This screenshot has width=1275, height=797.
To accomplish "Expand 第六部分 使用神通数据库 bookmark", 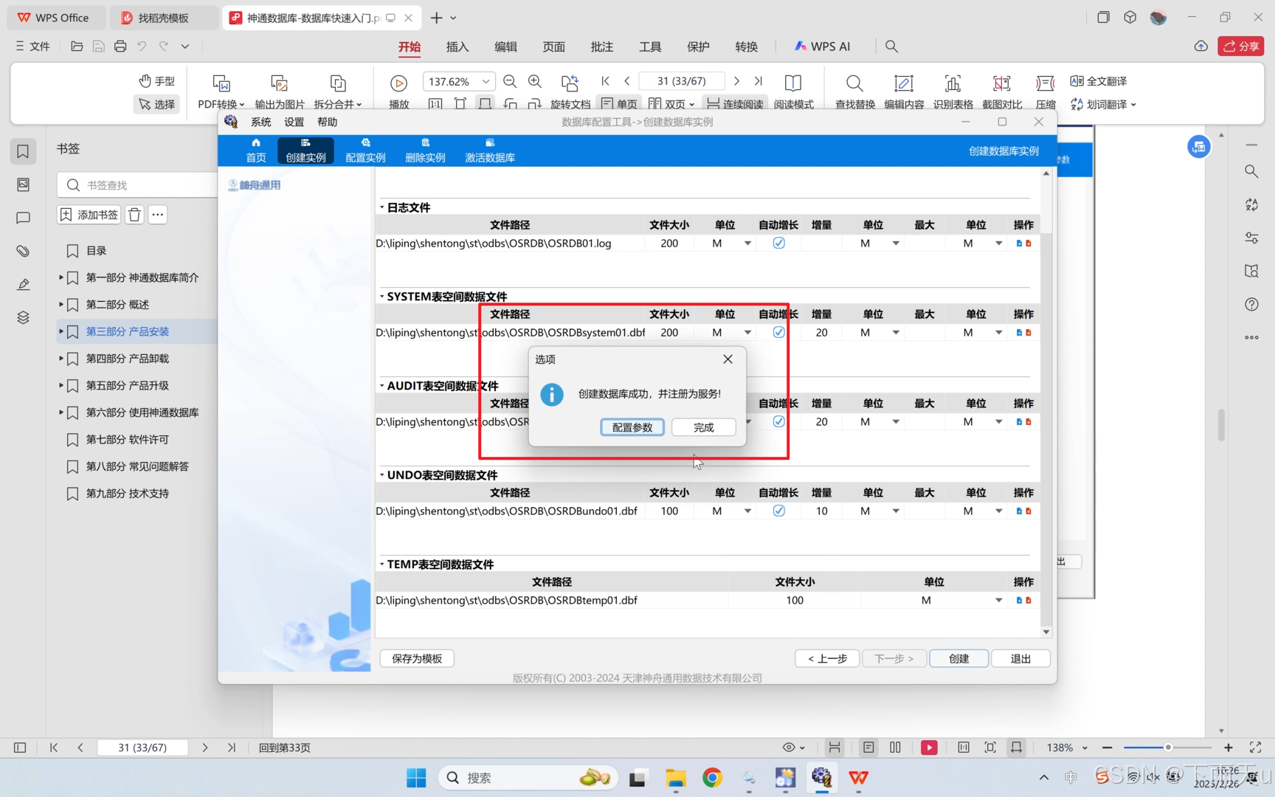I will point(61,413).
